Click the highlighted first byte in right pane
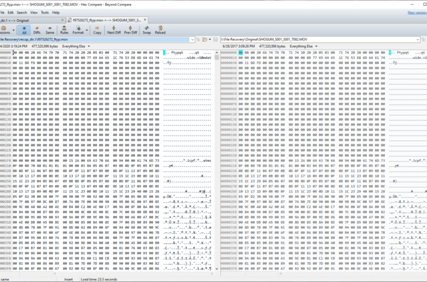This screenshot has height=282, width=427. click(240, 52)
